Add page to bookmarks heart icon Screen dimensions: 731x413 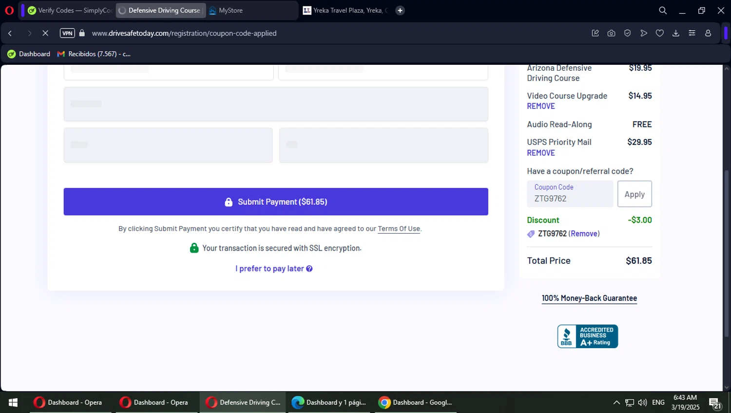tap(660, 33)
